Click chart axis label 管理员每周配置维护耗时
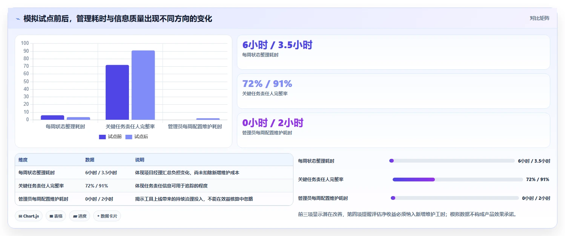Image resolution: width=565 pixels, height=236 pixels. (x=195, y=126)
